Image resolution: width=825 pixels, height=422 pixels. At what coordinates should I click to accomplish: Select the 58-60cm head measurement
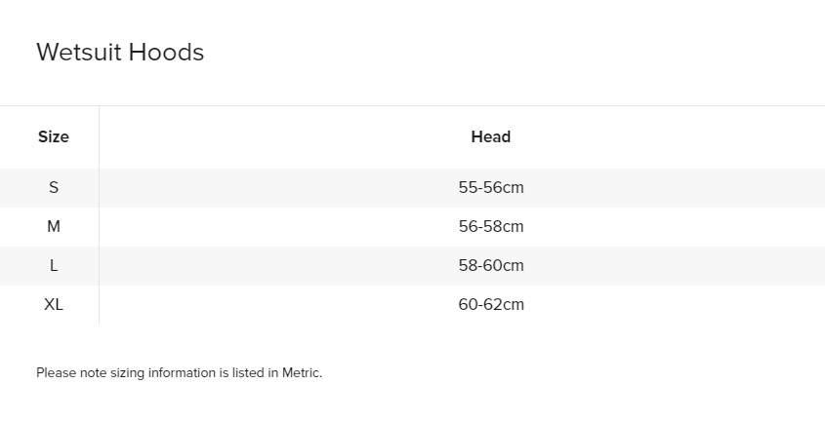click(491, 265)
